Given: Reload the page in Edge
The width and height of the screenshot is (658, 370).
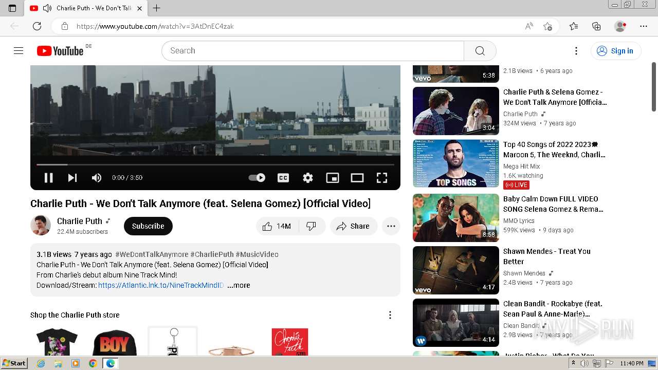Looking at the screenshot, I should point(37,26).
